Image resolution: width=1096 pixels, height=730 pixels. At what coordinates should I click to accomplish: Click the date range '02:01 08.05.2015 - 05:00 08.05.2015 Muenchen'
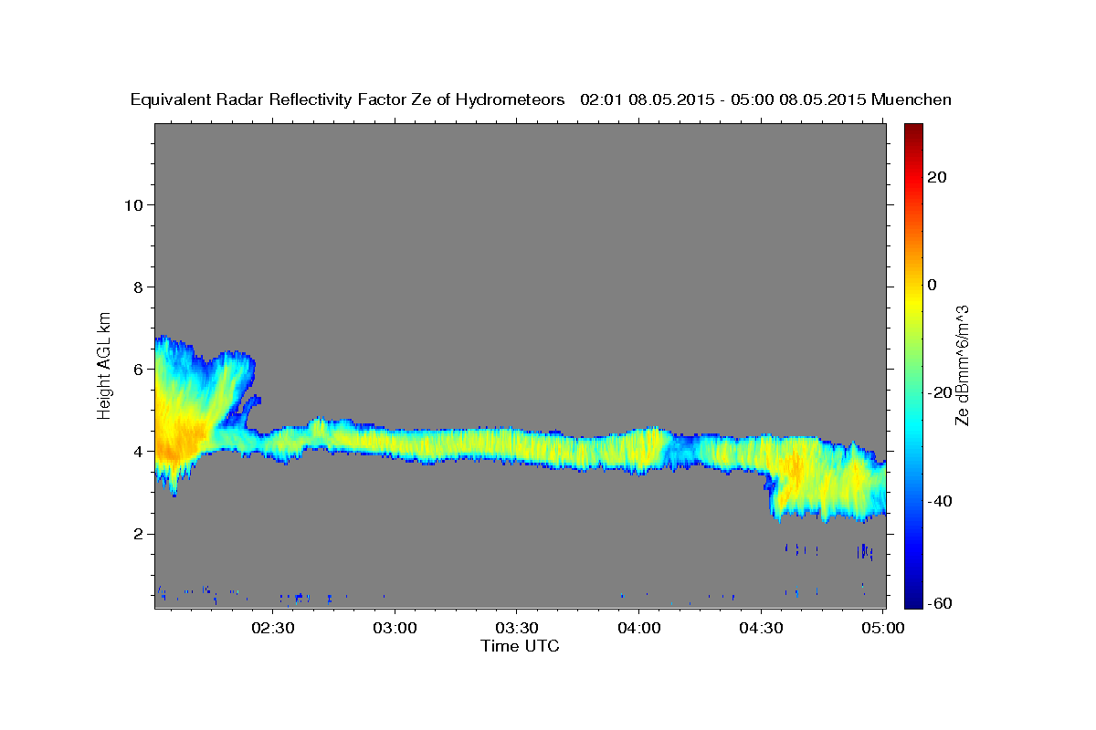pos(766,99)
